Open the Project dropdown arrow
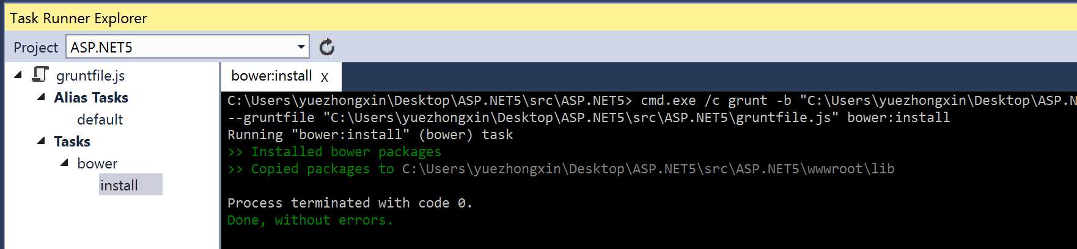The width and height of the screenshot is (1077, 249). click(301, 47)
